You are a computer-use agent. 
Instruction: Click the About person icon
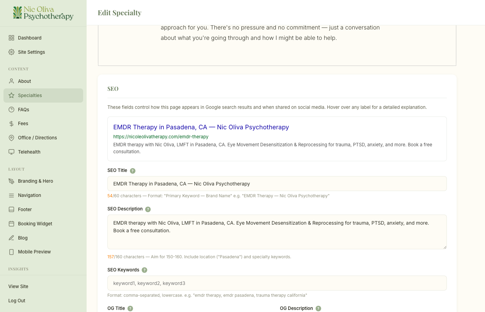tap(11, 81)
